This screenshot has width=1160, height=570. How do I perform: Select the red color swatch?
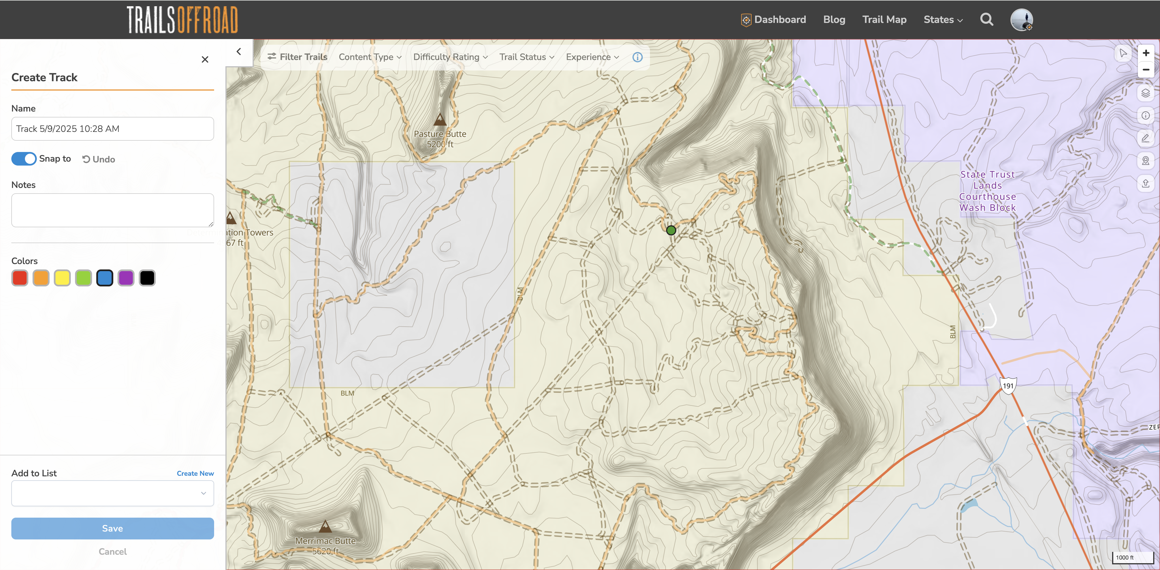(20, 278)
